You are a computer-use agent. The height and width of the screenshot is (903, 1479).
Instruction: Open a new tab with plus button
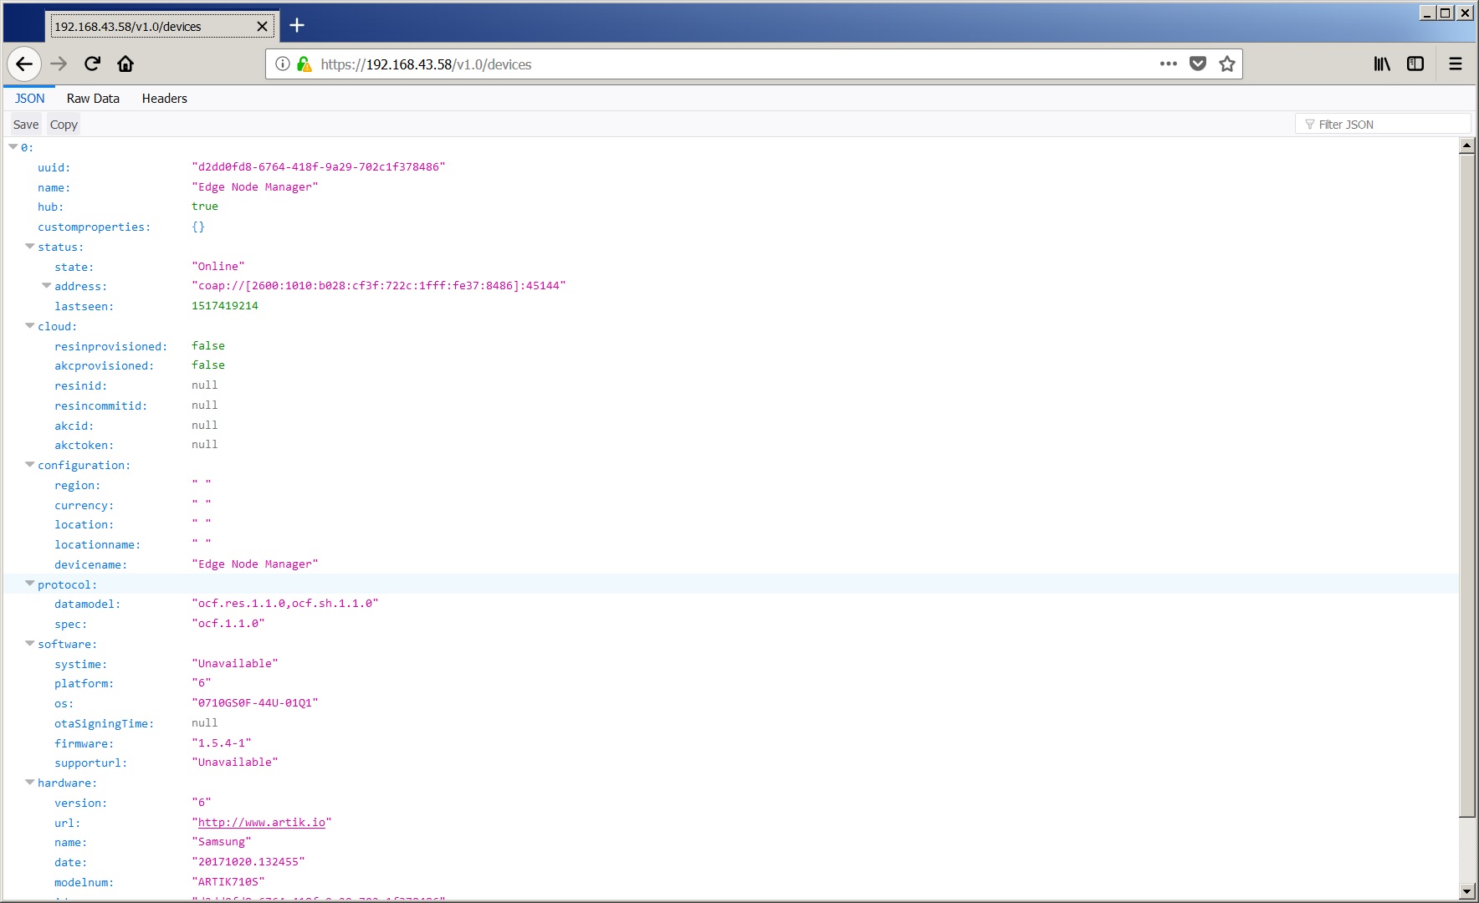297,25
